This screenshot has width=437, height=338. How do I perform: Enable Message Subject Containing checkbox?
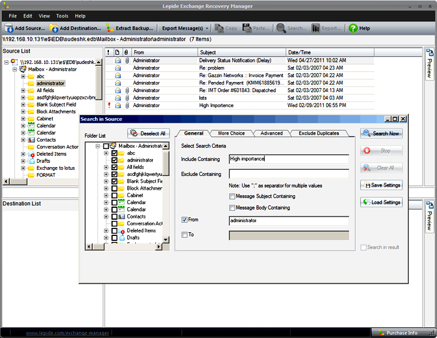[232, 197]
